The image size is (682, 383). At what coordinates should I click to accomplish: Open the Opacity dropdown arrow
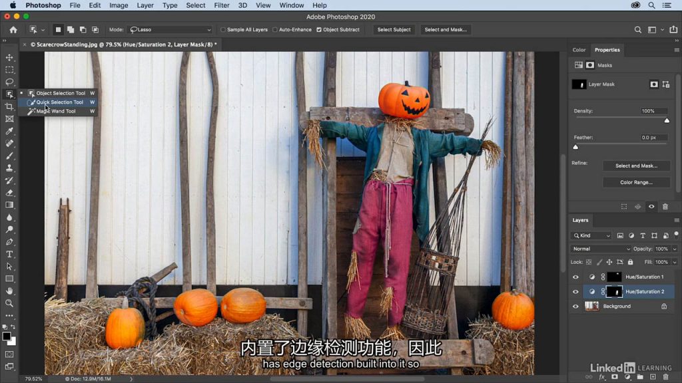675,249
